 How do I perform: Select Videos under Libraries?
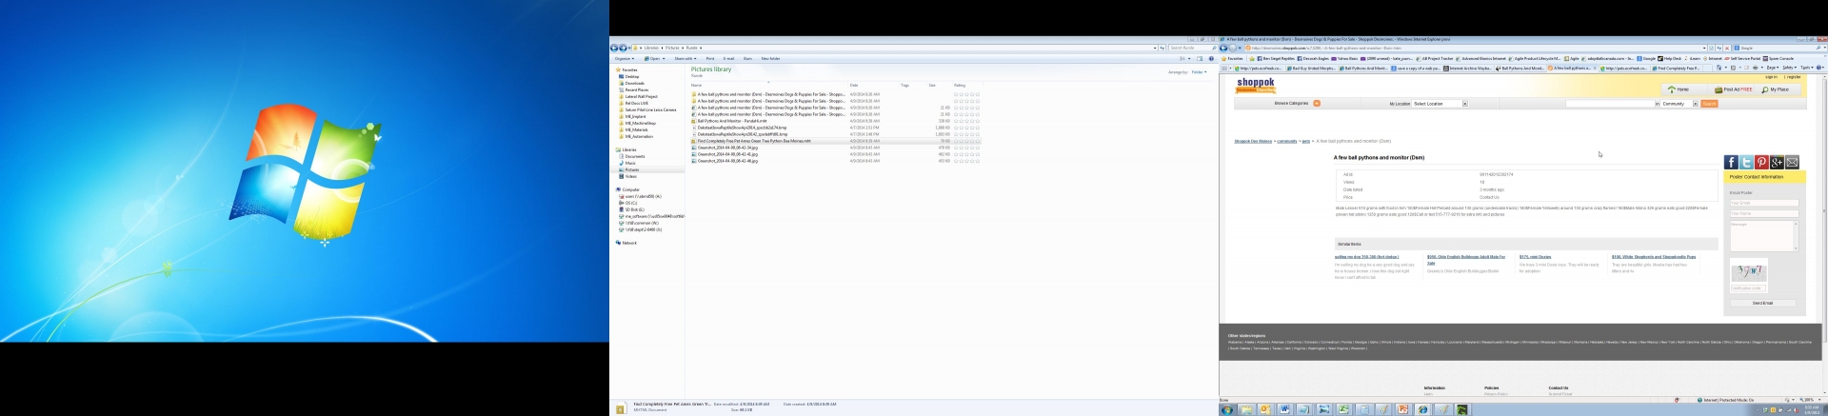point(630,176)
